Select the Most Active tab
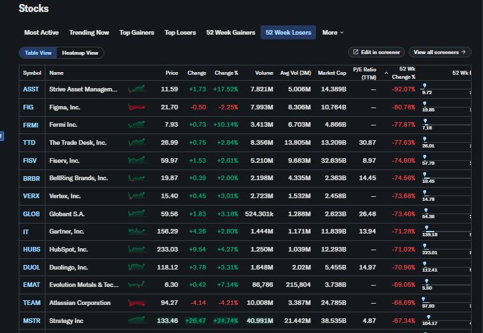The width and height of the screenshot is (483, 333). 41,33
